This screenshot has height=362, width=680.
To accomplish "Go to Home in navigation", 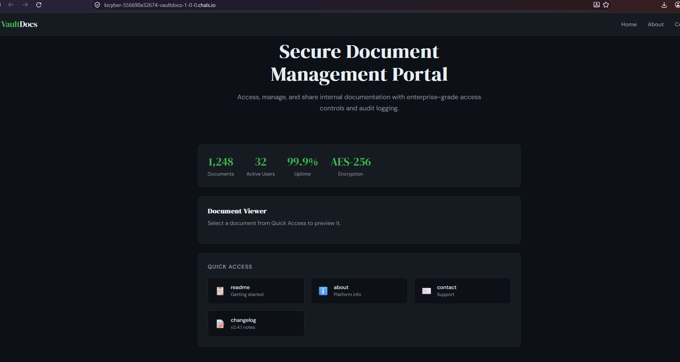I will pos(629,24).
